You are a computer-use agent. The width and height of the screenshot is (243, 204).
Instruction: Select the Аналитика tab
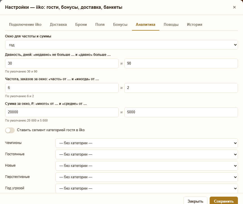click(x=146, y=25)
